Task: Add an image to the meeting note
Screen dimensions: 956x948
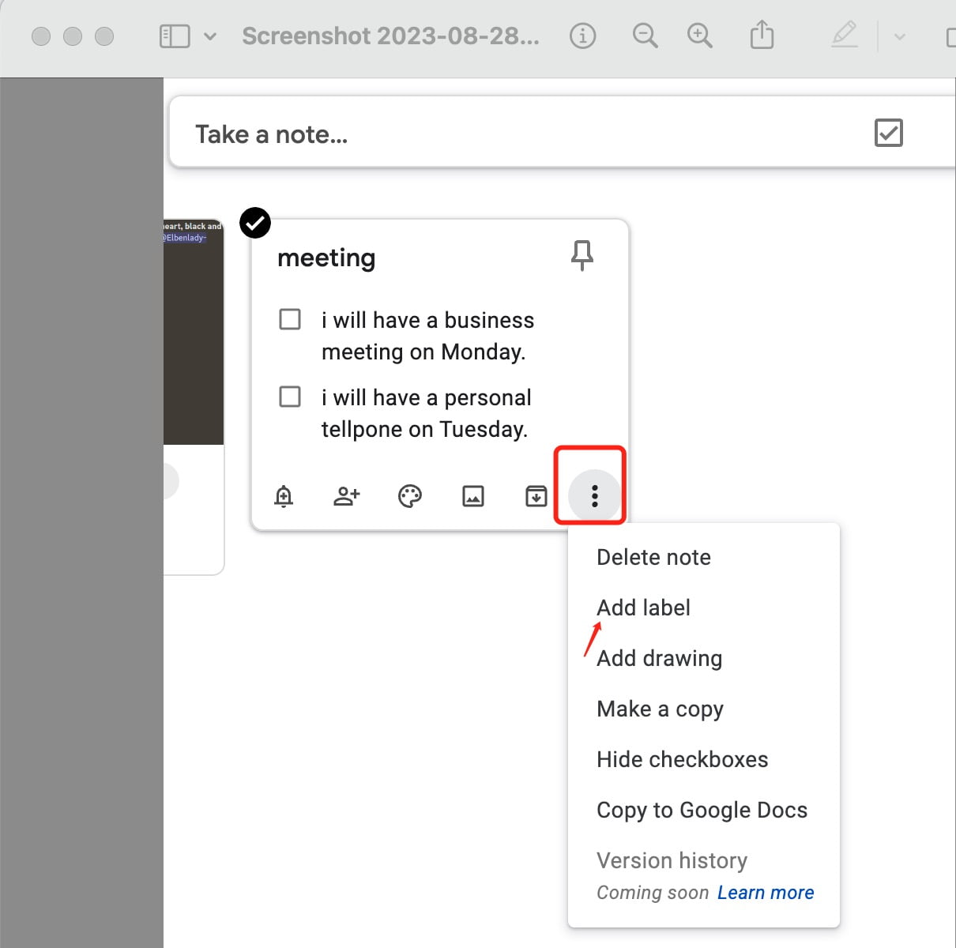Action: point(473,496)
